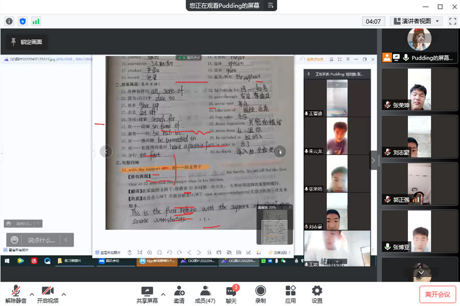
Task: Open the Members (成员) list
Action: click(x=205, y=294)
